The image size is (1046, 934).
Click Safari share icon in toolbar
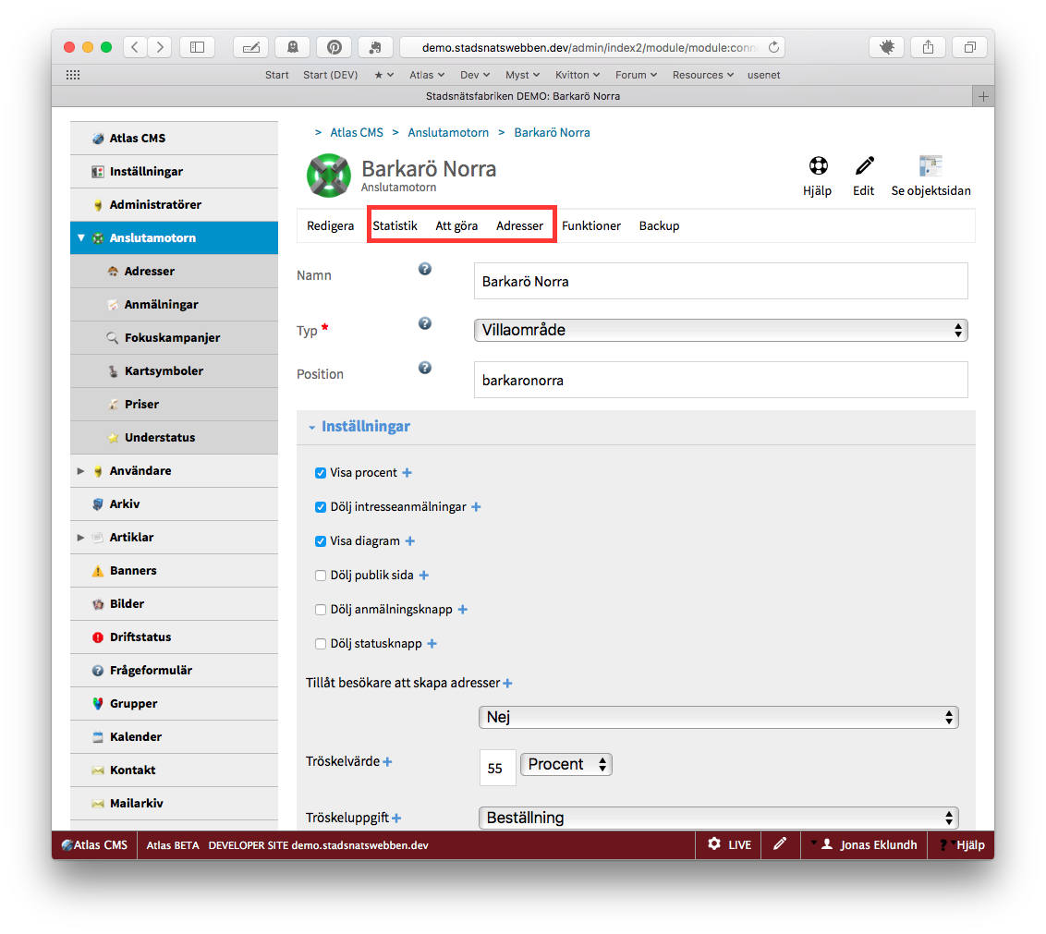click(927, 47)
